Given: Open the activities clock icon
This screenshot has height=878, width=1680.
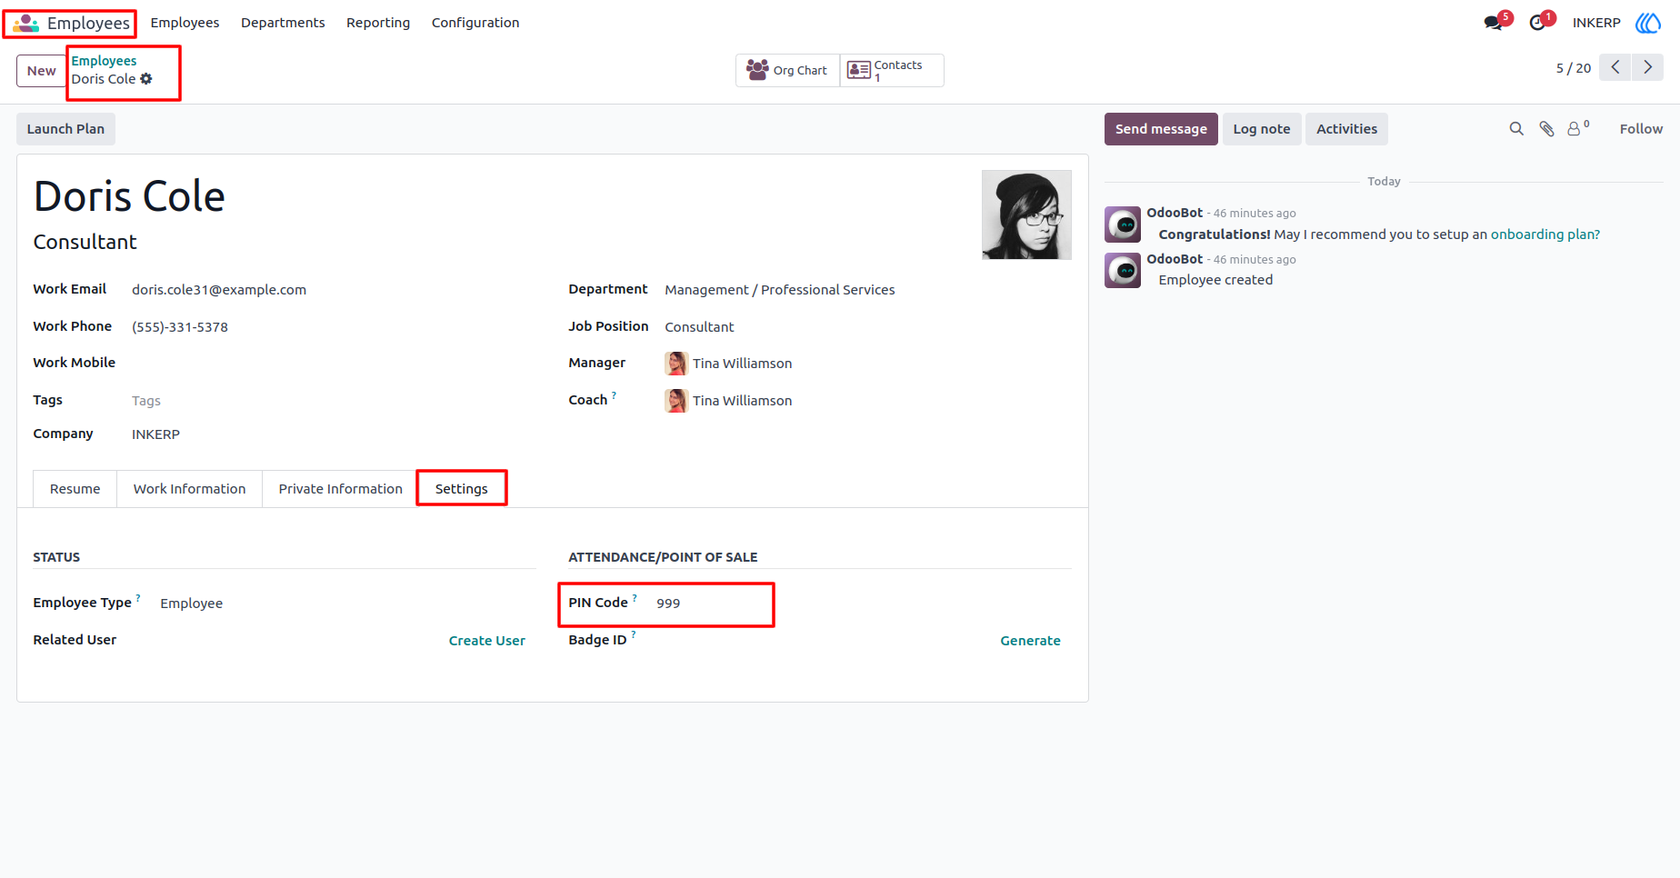Looking at the screenshot, I should tap(1538, 23).
